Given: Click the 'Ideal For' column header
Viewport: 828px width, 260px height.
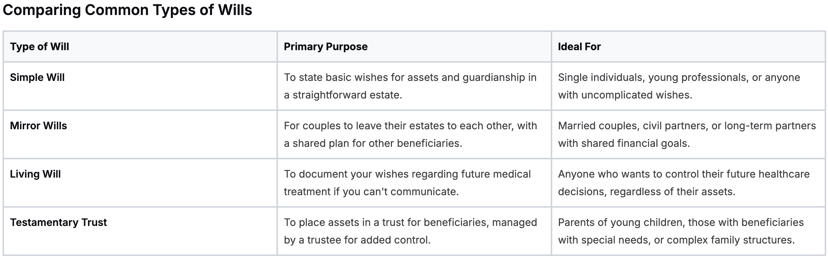Looking at the screenshot, I should [x=579, y=47].
